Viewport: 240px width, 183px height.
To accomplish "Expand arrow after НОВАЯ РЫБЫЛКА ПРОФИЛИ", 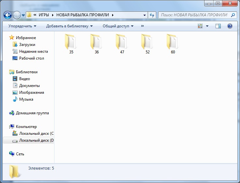I will [113, 15].
